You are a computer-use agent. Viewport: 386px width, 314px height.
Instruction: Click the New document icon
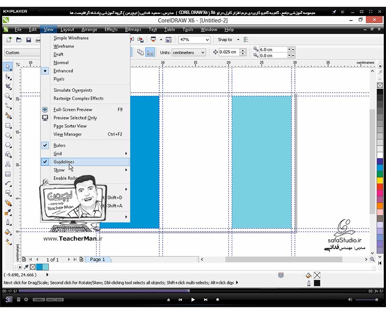click(9, 40)
